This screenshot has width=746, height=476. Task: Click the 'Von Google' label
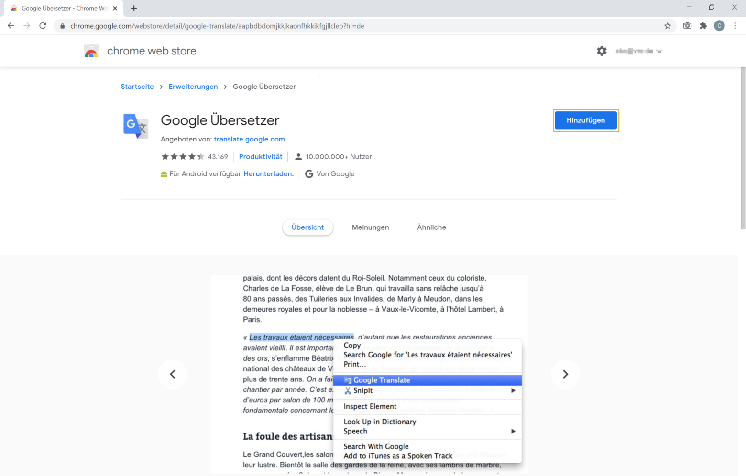(x=335, y=173)
